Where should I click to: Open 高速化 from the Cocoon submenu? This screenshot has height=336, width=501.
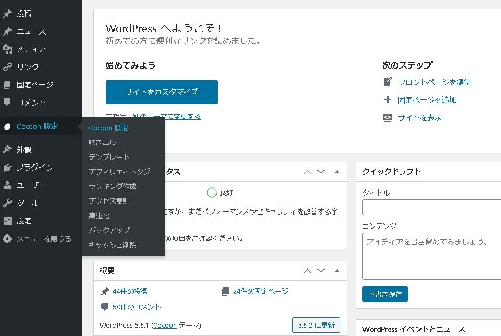pos(99,216)
